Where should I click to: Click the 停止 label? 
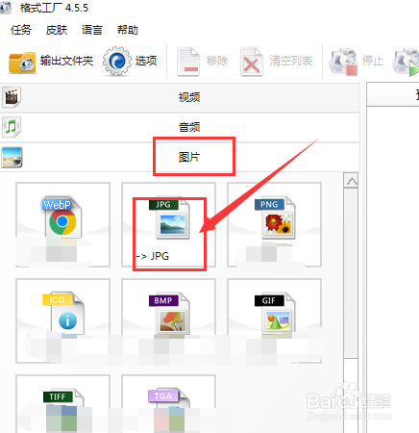coord(373,61)
